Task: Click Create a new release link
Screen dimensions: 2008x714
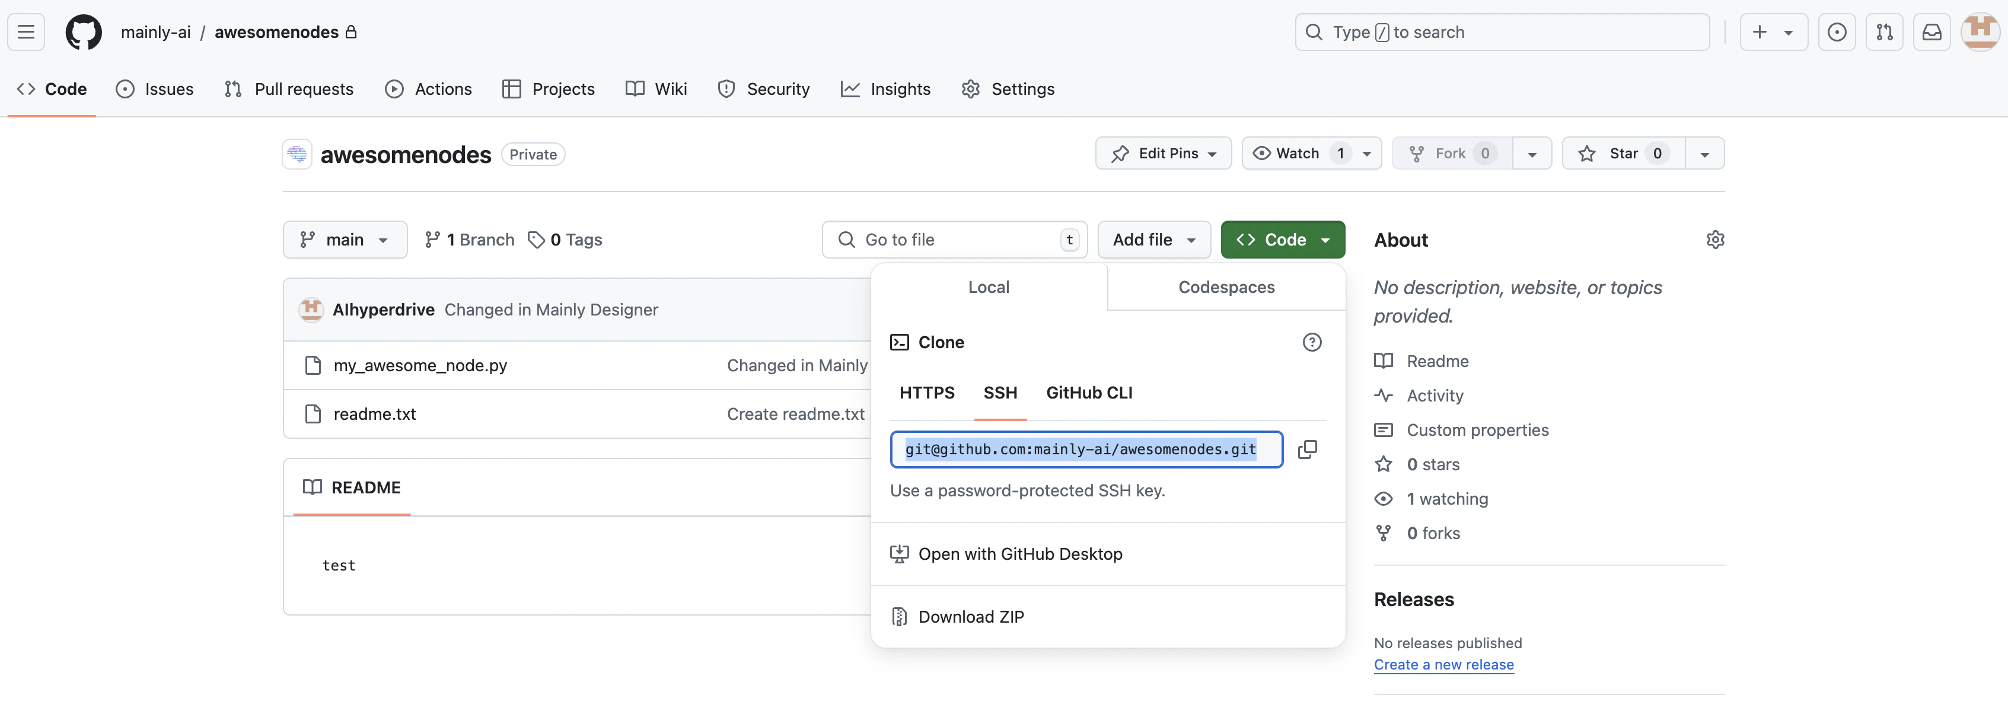Action: [x=1443, y=665]
